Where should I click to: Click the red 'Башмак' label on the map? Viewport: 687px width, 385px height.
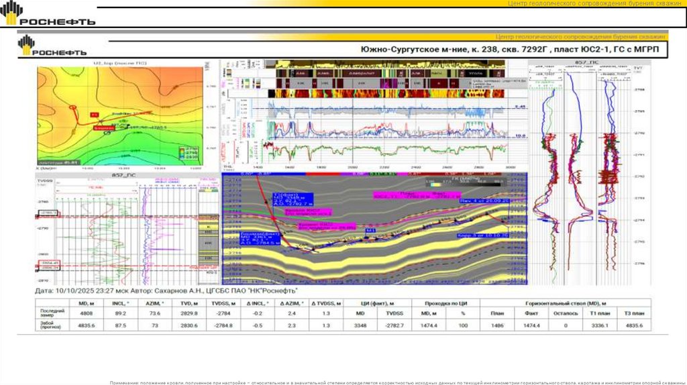point(104,128)
